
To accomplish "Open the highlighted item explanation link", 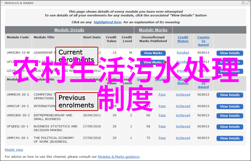I will 108,22.
